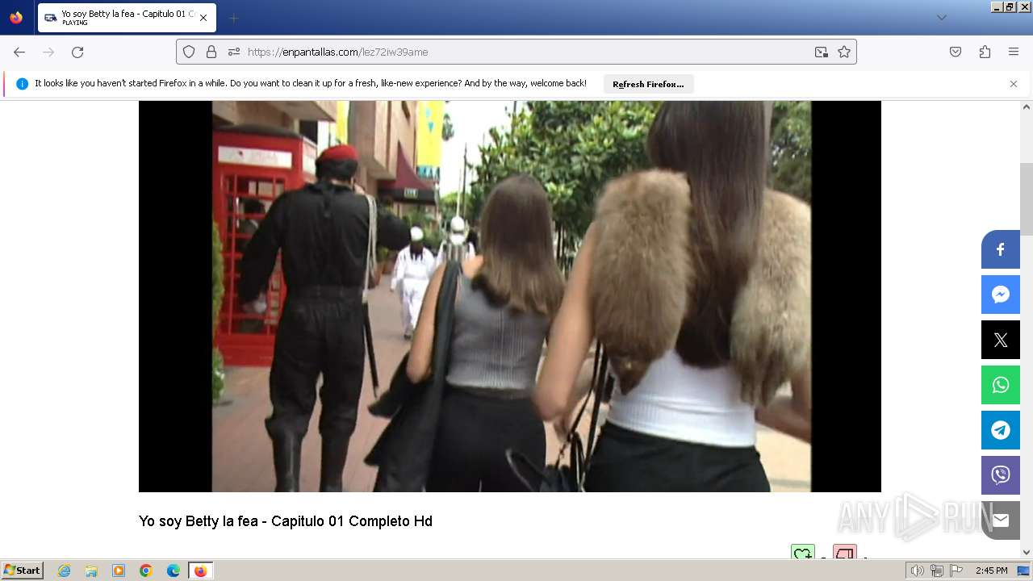Launch Internet Explorer from taskbar

click(x=64, y=571)
